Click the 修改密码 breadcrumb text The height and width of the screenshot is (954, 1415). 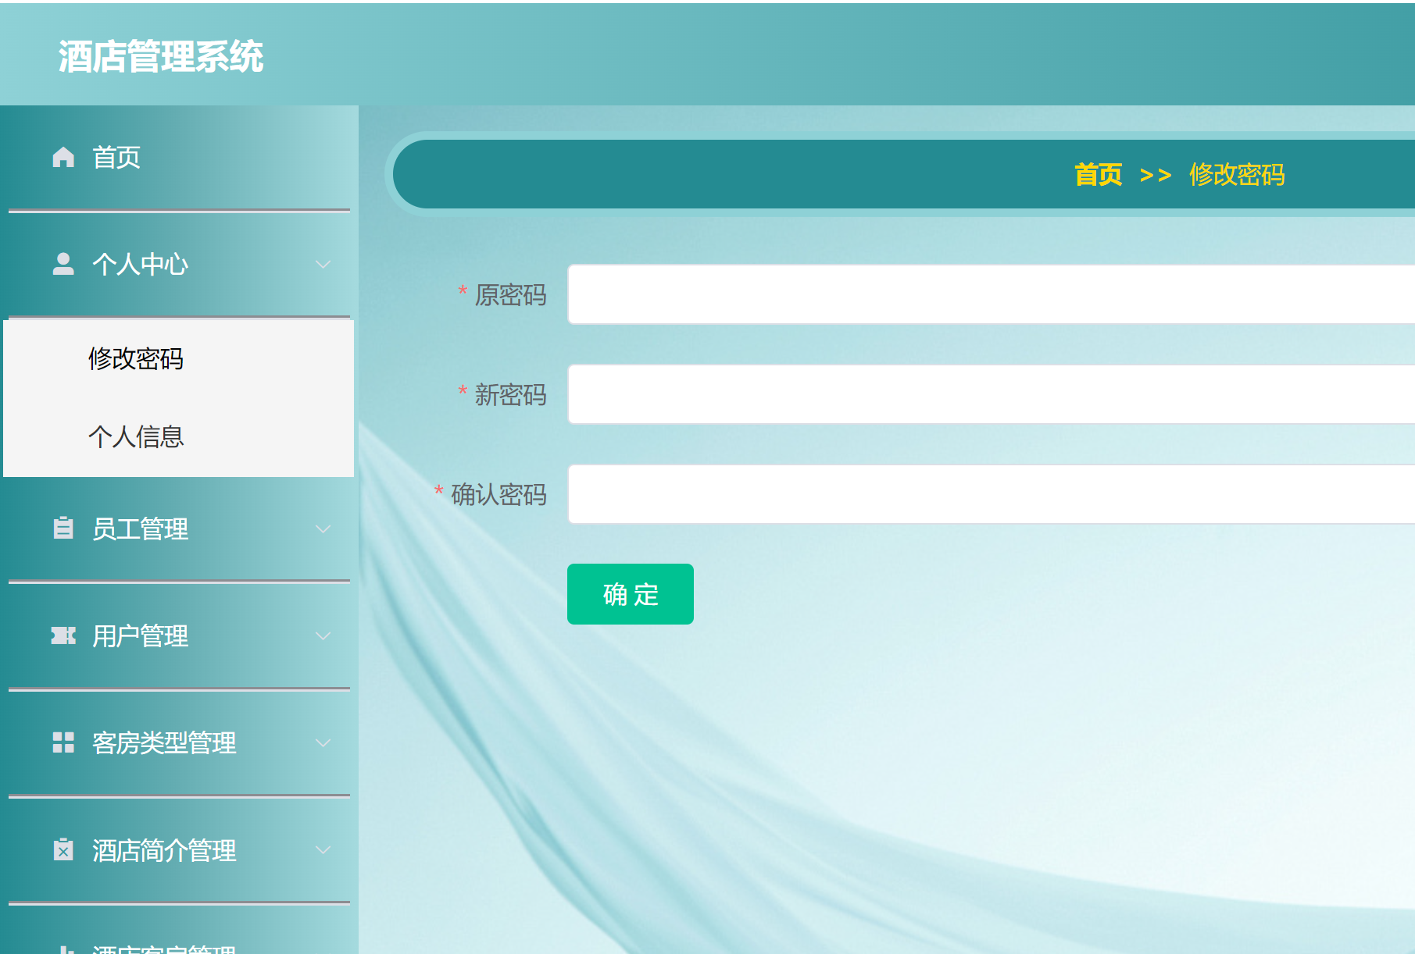[x=1237, y=175]
